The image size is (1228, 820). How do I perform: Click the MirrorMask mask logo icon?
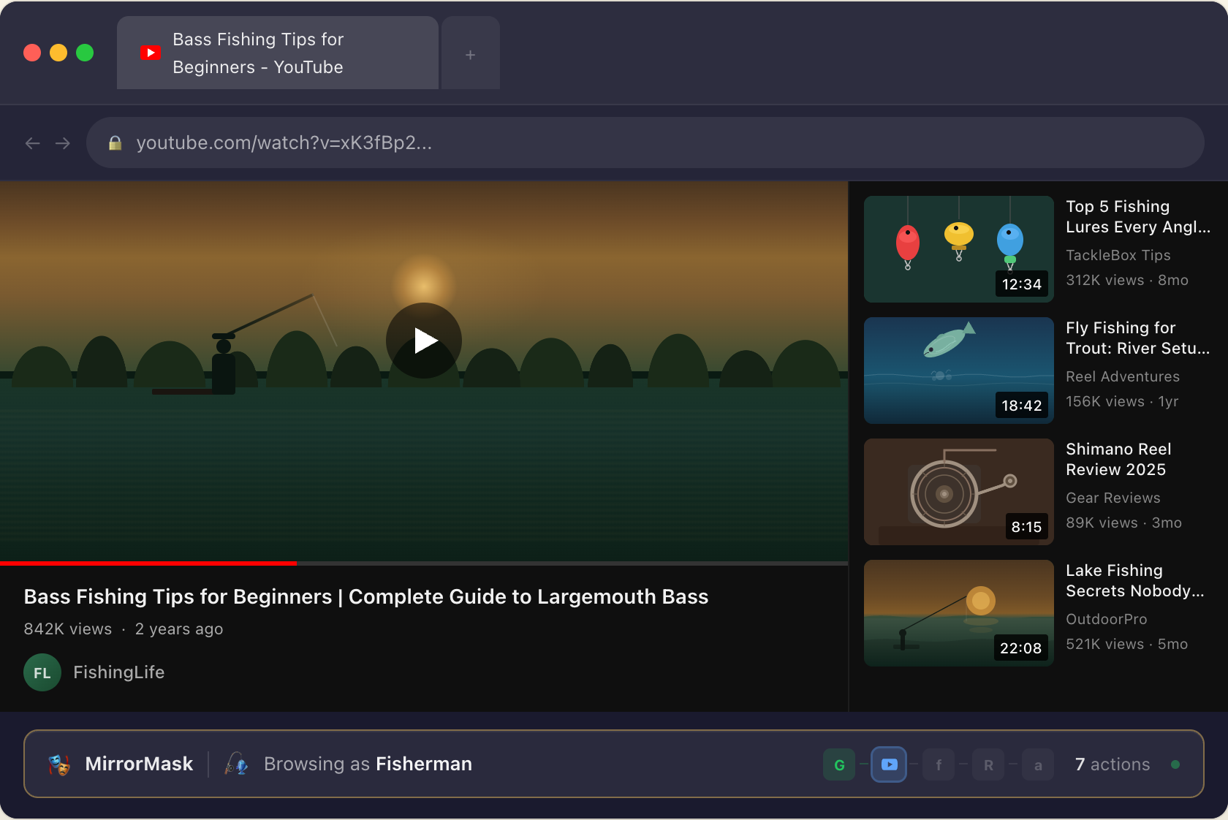(x=59, y=764)
